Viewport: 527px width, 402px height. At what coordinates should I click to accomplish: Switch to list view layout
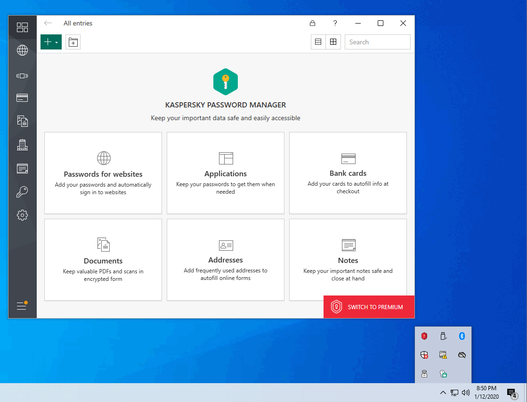point(318,42)
